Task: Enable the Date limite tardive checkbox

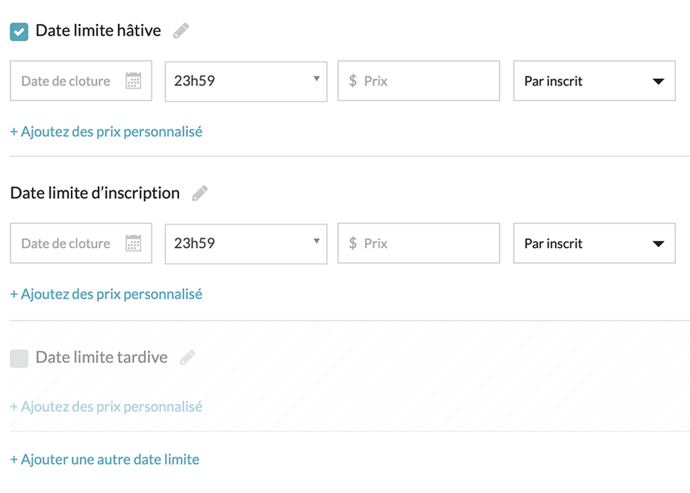Action: pyautogui.click(x=19, y=359)
